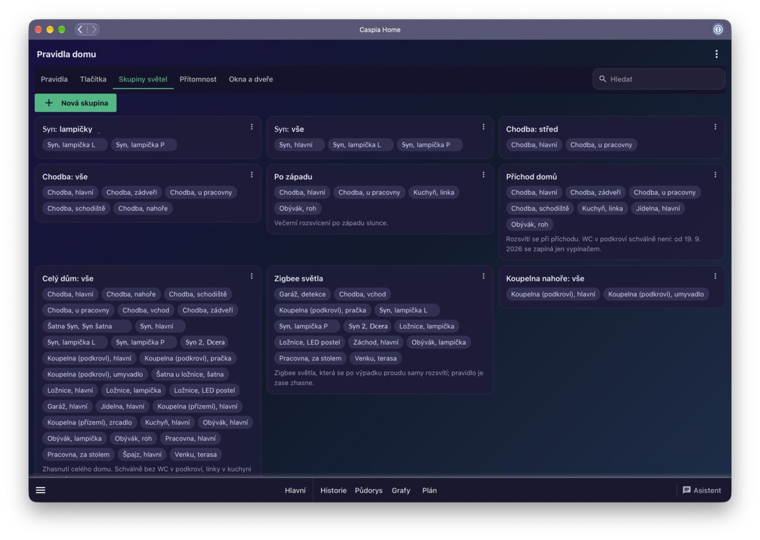The height and width of the screenshot is (540, 760).
Task: Open the Grafy view
Action: [x=401, y=491]
